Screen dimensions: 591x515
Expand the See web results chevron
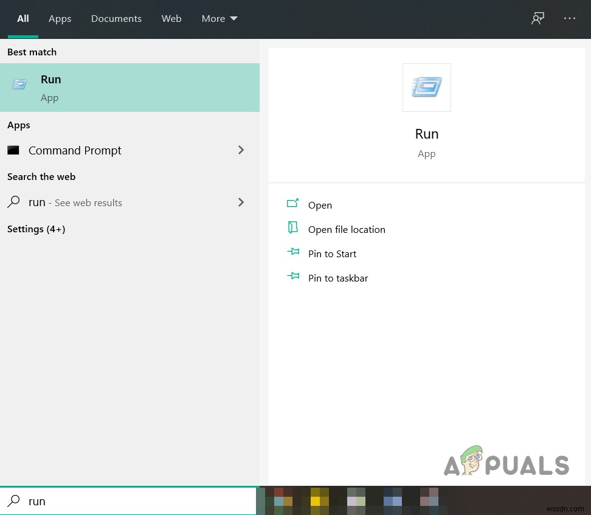[241, 202]
